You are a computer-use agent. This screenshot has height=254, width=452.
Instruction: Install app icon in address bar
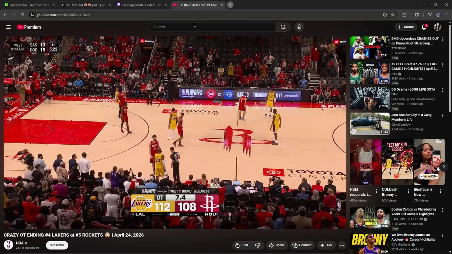[x=385, y=15]
